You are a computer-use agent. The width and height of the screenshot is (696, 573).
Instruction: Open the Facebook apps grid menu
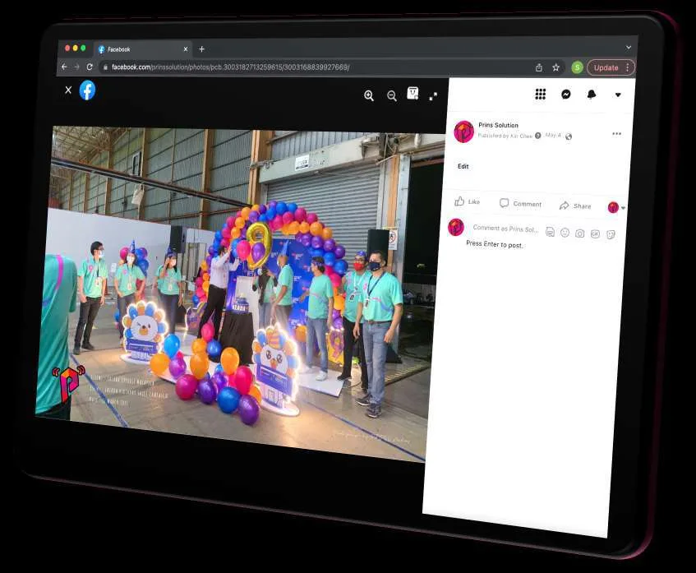point(540,95)
